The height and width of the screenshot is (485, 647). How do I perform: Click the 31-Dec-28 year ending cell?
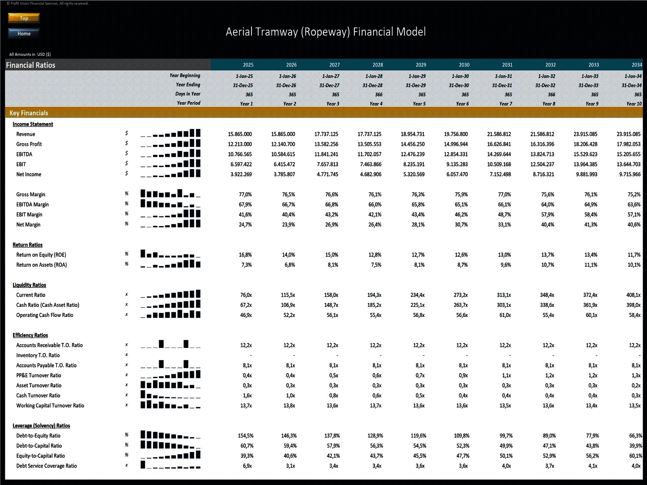[x=372, y=86]
